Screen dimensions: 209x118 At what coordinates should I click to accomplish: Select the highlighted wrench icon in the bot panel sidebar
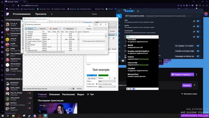pyautogui.click(x=119, y=16)
